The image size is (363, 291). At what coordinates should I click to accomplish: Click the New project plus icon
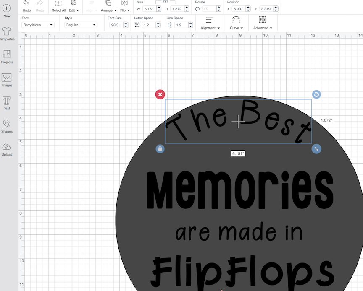pyautogui.click(x=6, y=8)
